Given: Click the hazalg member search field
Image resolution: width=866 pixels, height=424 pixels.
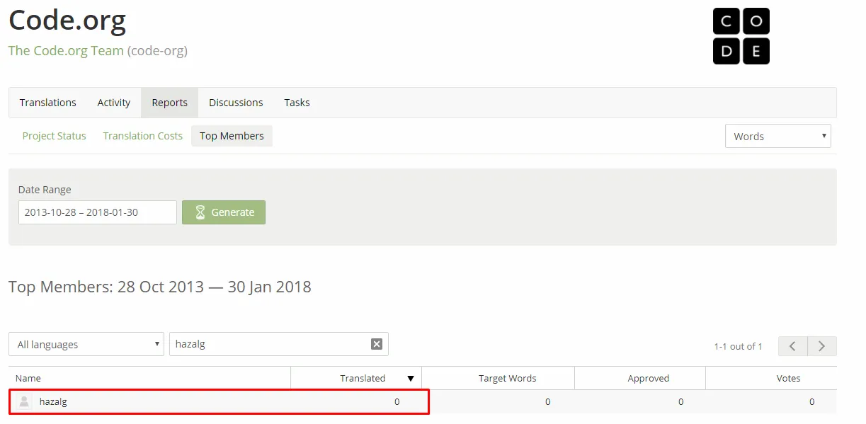Looking at the screenshot, I should tap(279, 344).
